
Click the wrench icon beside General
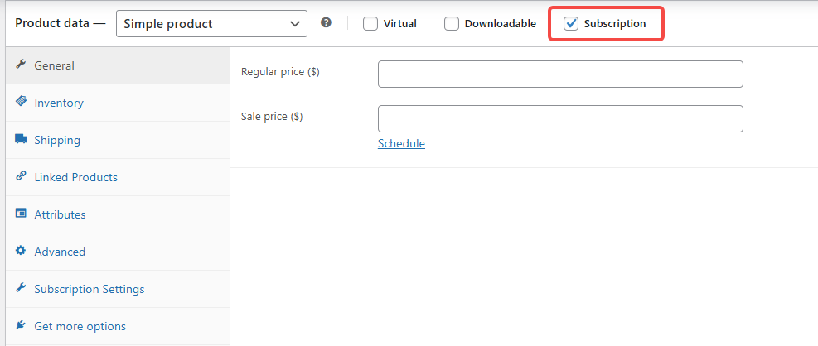tap(21, 65)
